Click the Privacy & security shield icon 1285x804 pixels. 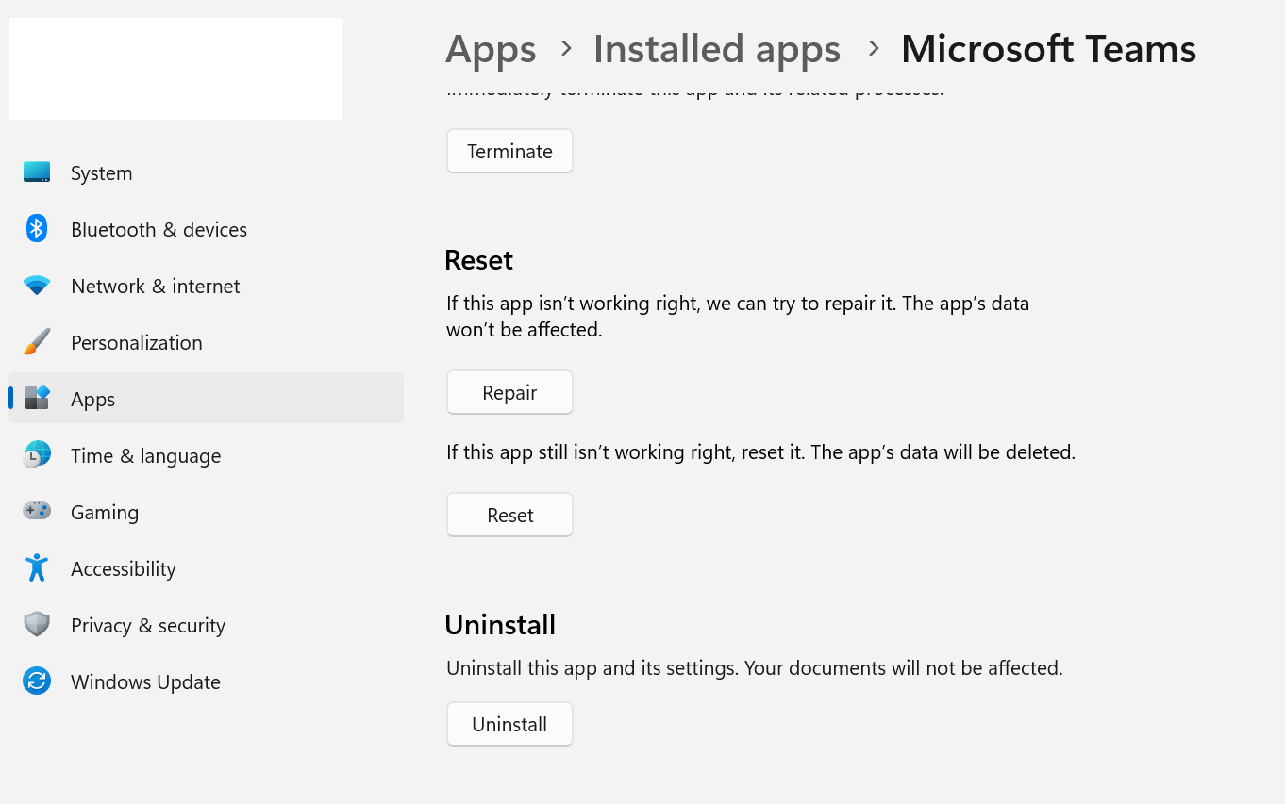coord(37,625)
